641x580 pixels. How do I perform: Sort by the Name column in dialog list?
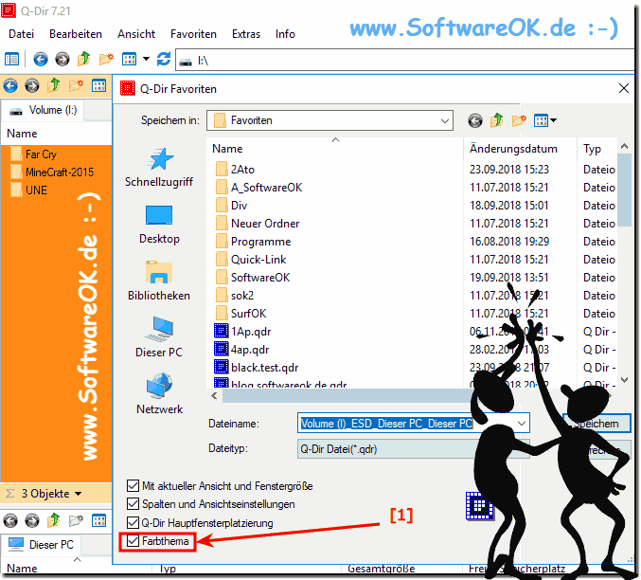[x=227, y=149]
